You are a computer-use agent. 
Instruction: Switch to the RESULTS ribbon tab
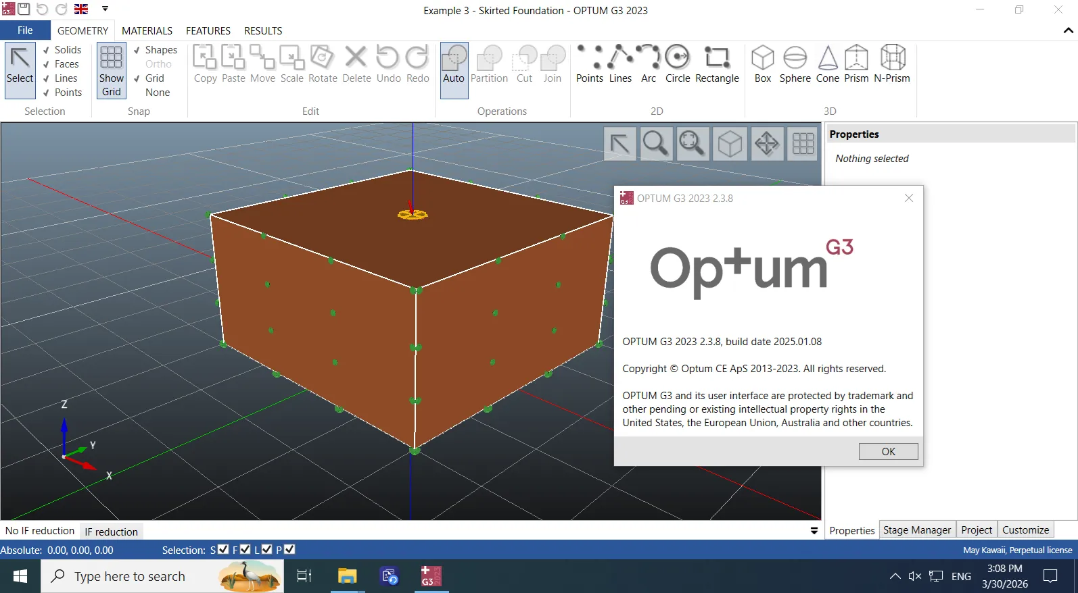[x=263, y=30]
